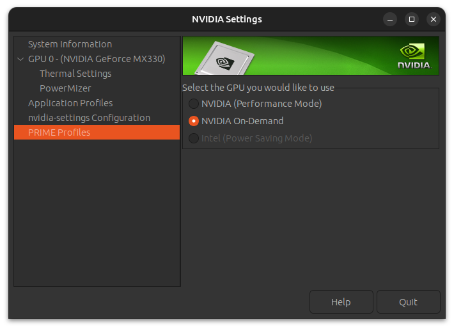
Task: Open GPU 0 - (NVIDIA GeForce MX330) entry
Action: coord(97,59)
